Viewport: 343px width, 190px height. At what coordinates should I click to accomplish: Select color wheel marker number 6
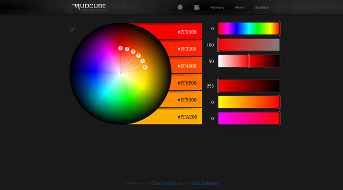coord(145,67)
